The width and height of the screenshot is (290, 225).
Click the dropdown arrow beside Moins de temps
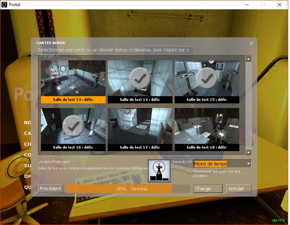pos(248,164)
